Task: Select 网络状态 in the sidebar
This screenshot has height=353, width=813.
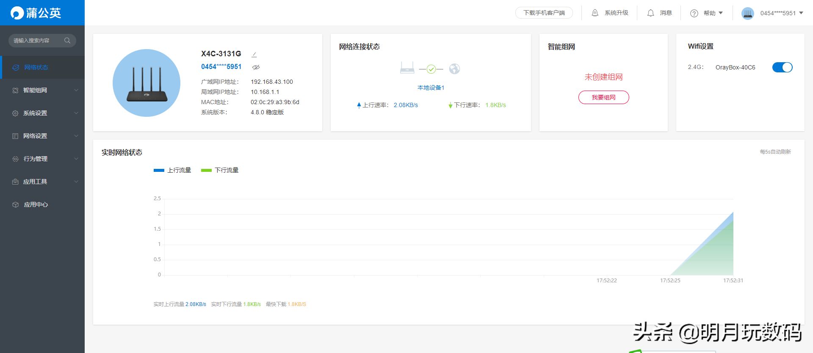Action: (36, 67)
